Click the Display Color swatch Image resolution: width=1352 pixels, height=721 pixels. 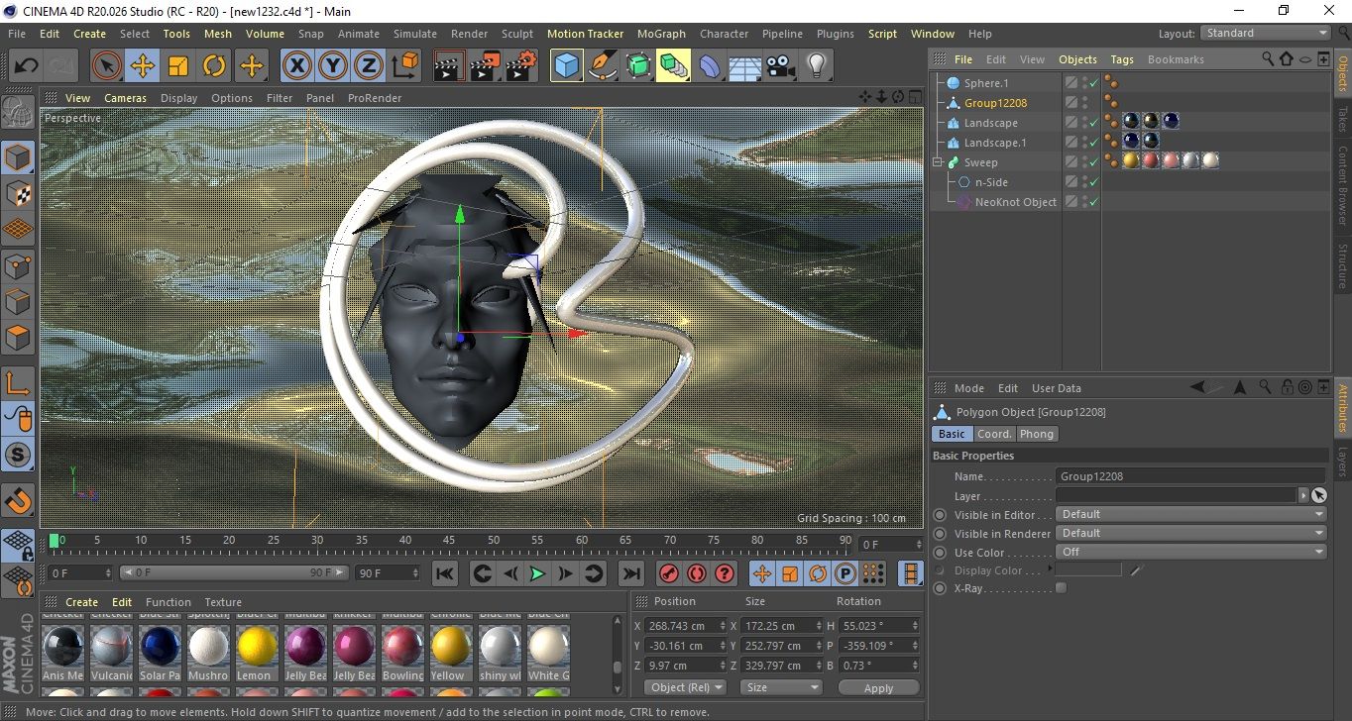pyautogui.click(x=1088, y=569)
